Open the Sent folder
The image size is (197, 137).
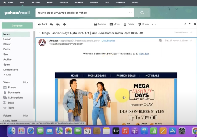pyautogui.click(x=6, y=54)
